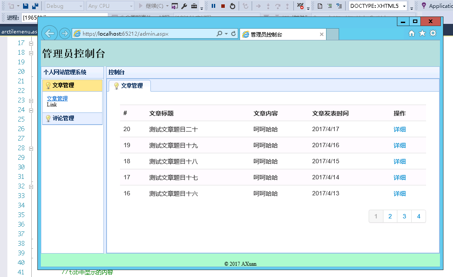Image resolution: width=453 pixels, height=277 pixels.
Task: Open the 文章管理 sidebar link
Action: [57, 99]
